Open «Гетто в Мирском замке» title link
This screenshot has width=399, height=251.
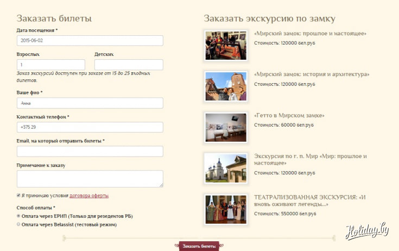pos(289,115)
